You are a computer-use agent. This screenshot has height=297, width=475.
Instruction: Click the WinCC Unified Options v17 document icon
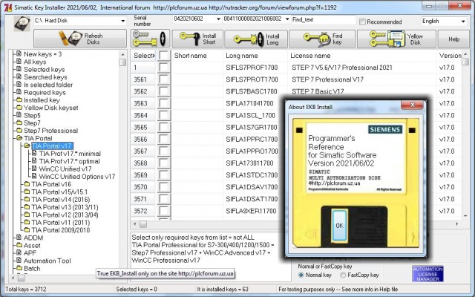click(x=34, y=176)
